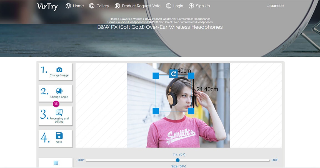Click the product title heading
The height and width of the screenshot is (168, 320).
tap(160, 27)
